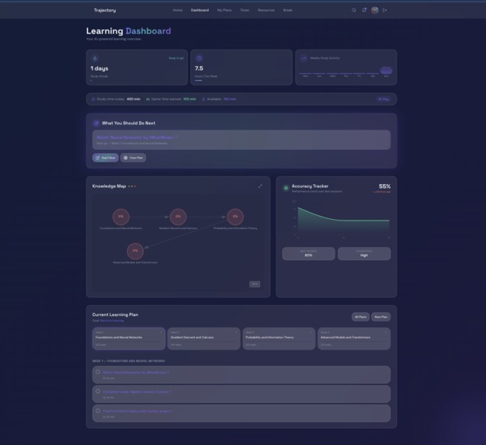The image size is (486, 445).
Task: Click the flame icon on the Study Streak card
Action: (x=95, y=58)
